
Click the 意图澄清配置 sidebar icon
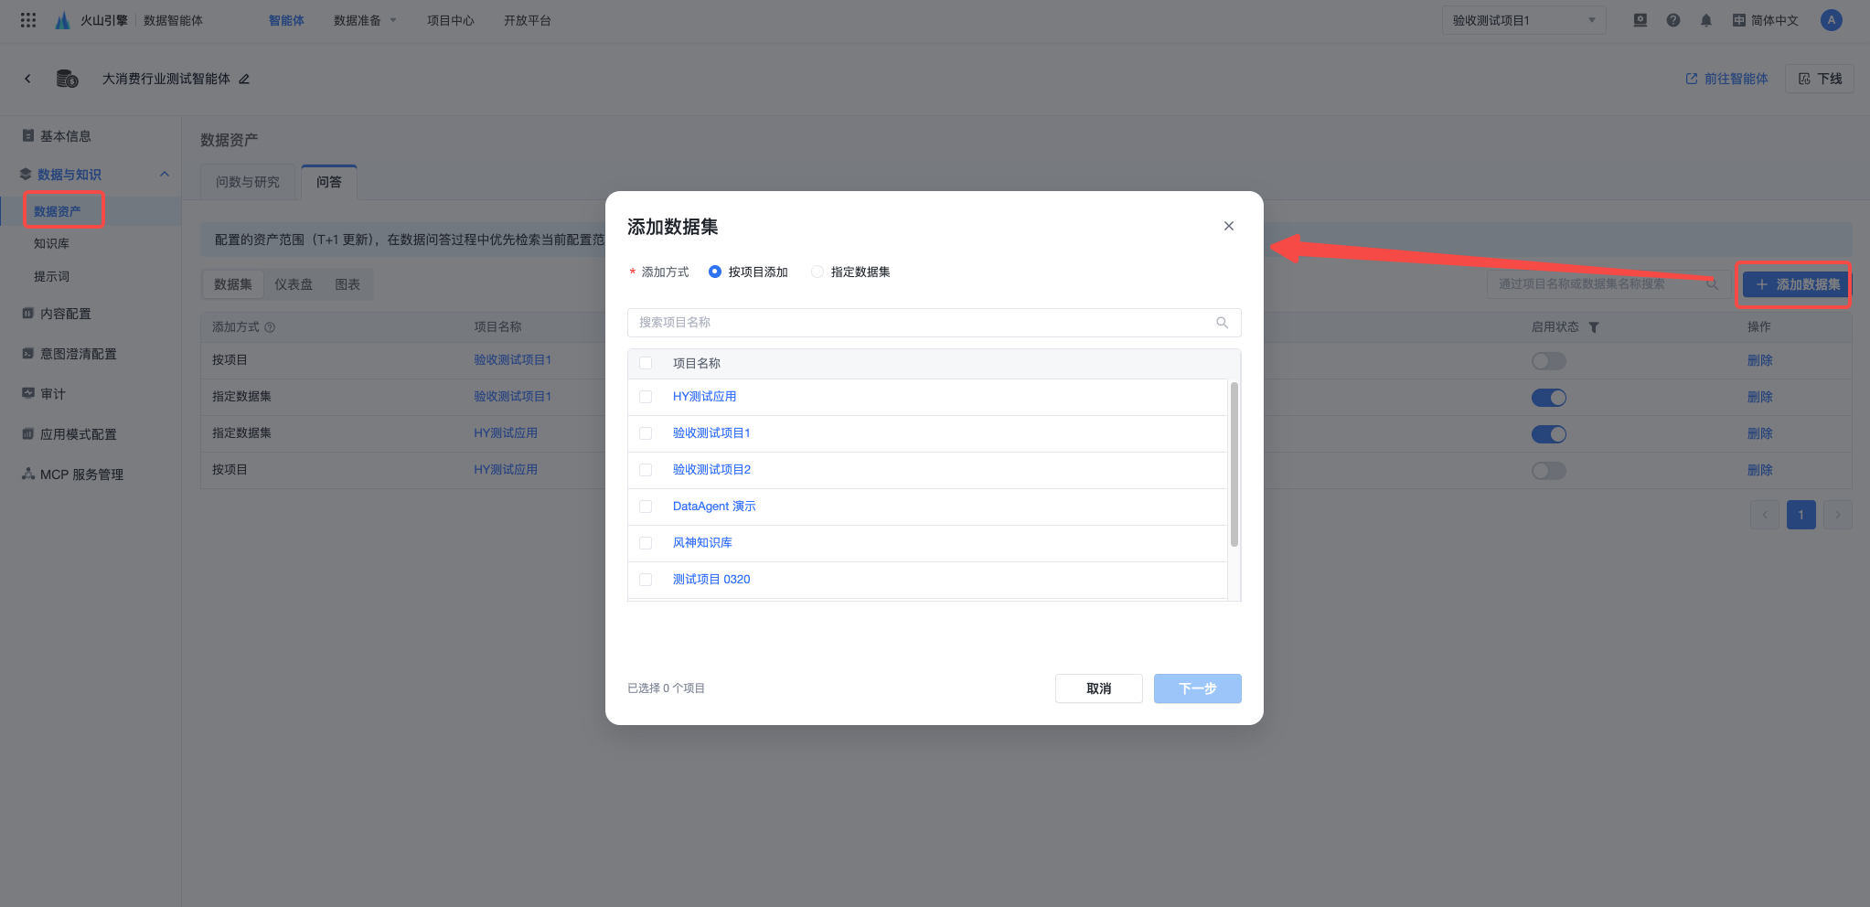click(x=28, y=353)
